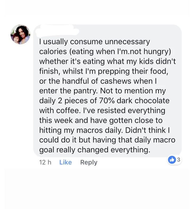Click the first line 'I usually consume unnecessary'
Image resolution: width=194 pixels, height=209 pixels.
pyautogui.click(x=94, y=42)
